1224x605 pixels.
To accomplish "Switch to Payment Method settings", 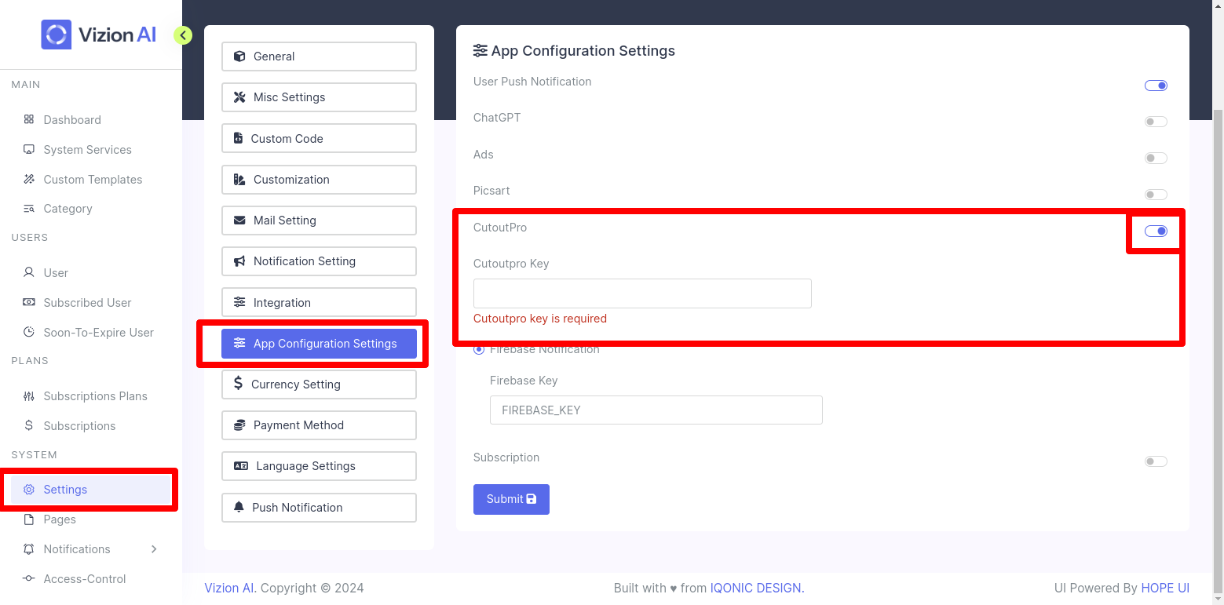I will pyautogui.click(x=319, y=425).
